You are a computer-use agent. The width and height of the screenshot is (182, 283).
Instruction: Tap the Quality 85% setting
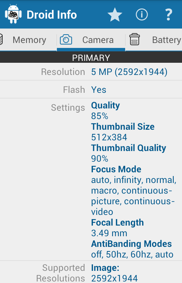click(x=105, y=111)
